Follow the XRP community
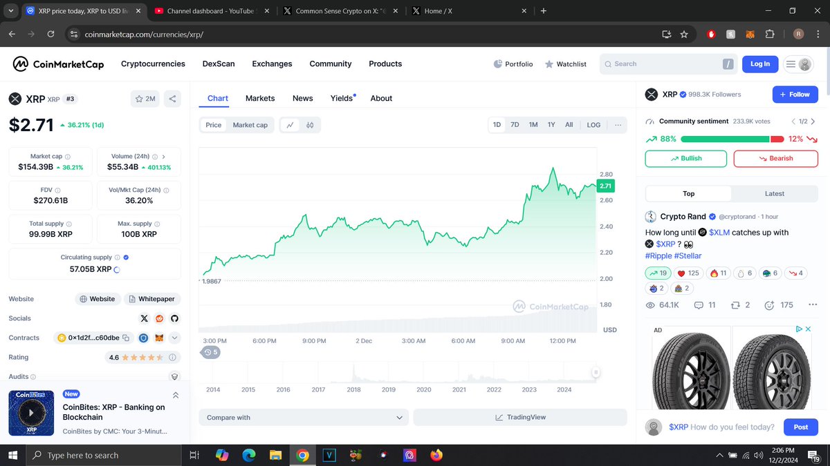Viewport: 830px width, 466px height. (x=795, y=95)
